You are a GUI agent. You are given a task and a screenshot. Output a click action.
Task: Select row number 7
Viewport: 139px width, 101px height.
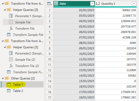(50, 43)
